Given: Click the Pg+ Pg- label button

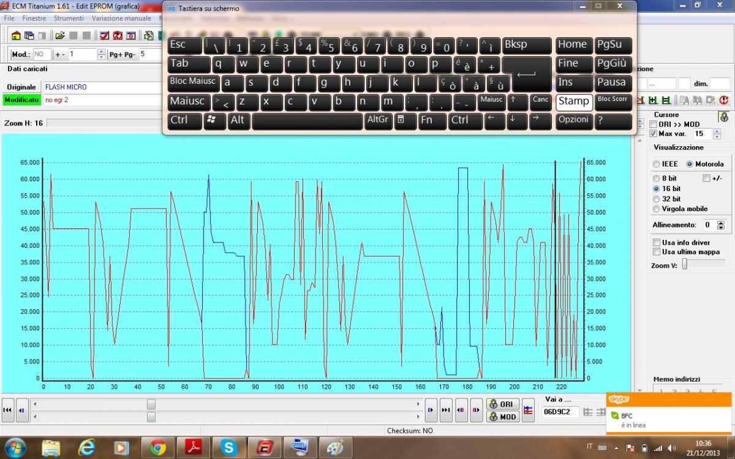Looking at the screenshot, I should pyautogui.click(x=122, y=54).
